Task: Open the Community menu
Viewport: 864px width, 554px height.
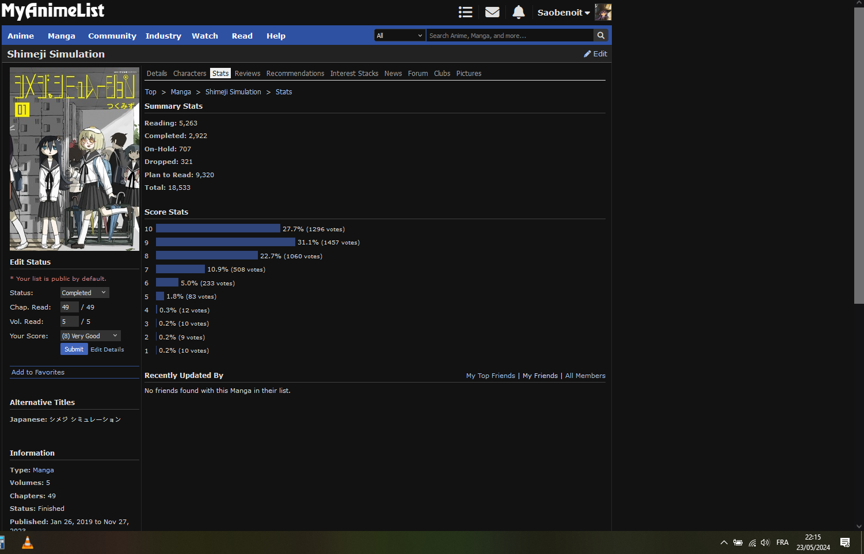Action: pyautogui.click(x=112, y=36)
